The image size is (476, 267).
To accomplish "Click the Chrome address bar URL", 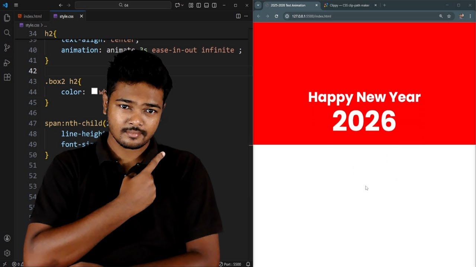I will pos(312,16).
